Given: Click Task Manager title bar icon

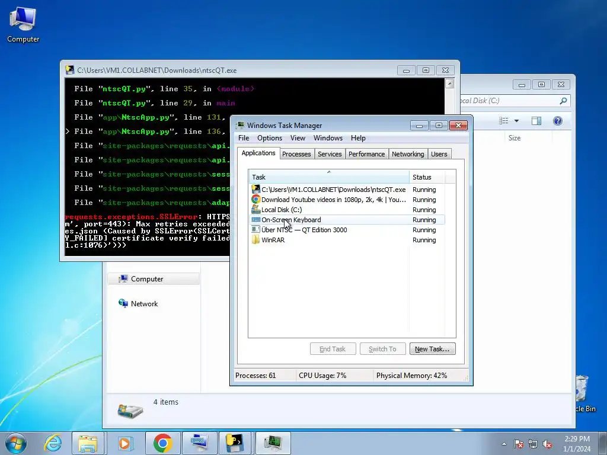Looking at the screenshot, I should [x=241, y=126].
